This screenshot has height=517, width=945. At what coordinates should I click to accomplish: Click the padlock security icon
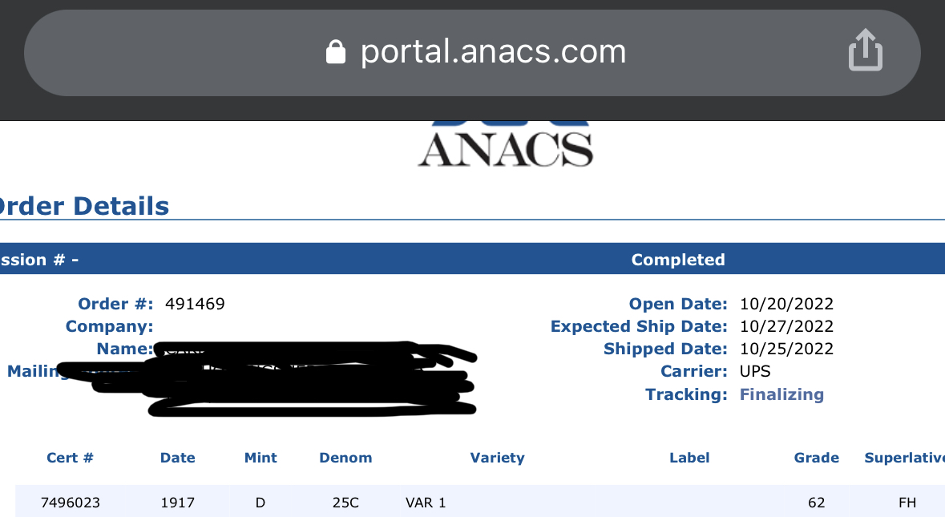click(x=336, y=52)
